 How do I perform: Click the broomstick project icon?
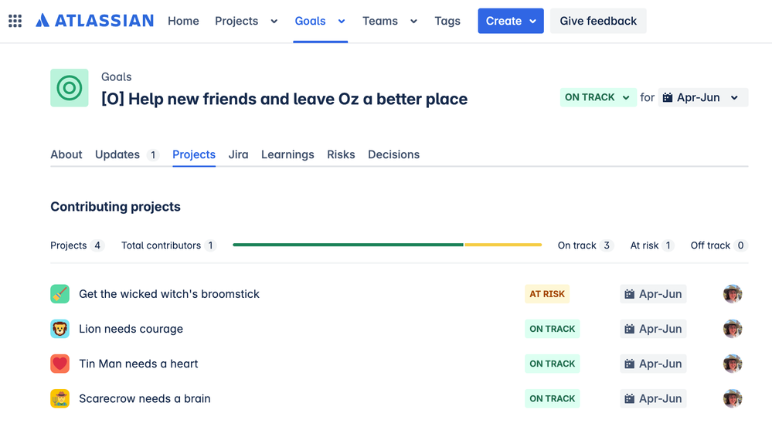pyautogui.click(x=60, y=294)
